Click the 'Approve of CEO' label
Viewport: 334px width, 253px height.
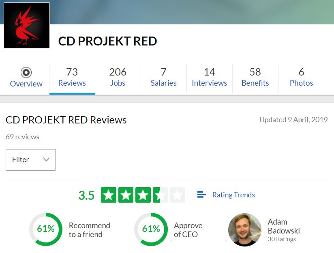pos(188,230)
